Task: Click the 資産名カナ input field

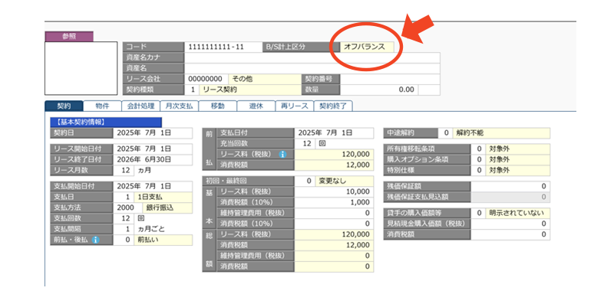Action: click(312, 57)
